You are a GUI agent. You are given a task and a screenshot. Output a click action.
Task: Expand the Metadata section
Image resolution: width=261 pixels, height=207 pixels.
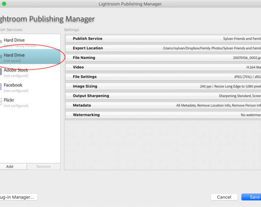point(163,105)
